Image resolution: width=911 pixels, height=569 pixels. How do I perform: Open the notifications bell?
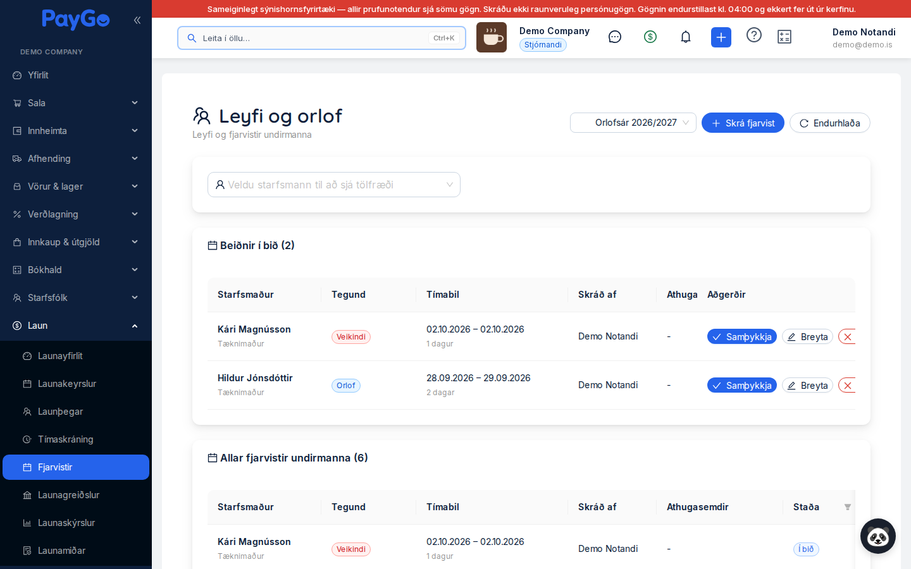click(686, 37)
